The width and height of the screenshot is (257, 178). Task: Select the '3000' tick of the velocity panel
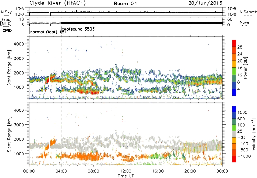coord(19,125)
